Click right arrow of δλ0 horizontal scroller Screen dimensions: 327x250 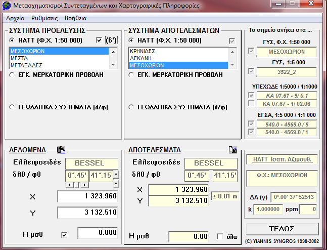pos(85,185)
